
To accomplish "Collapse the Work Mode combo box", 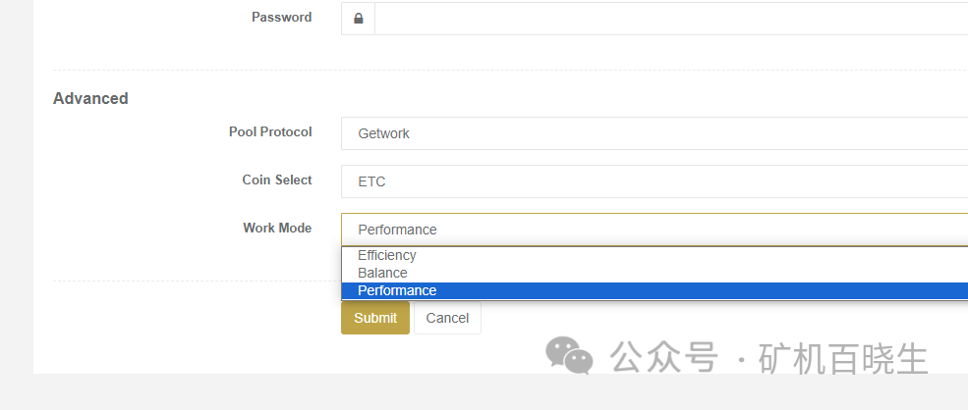I will [x=654, y=230].
